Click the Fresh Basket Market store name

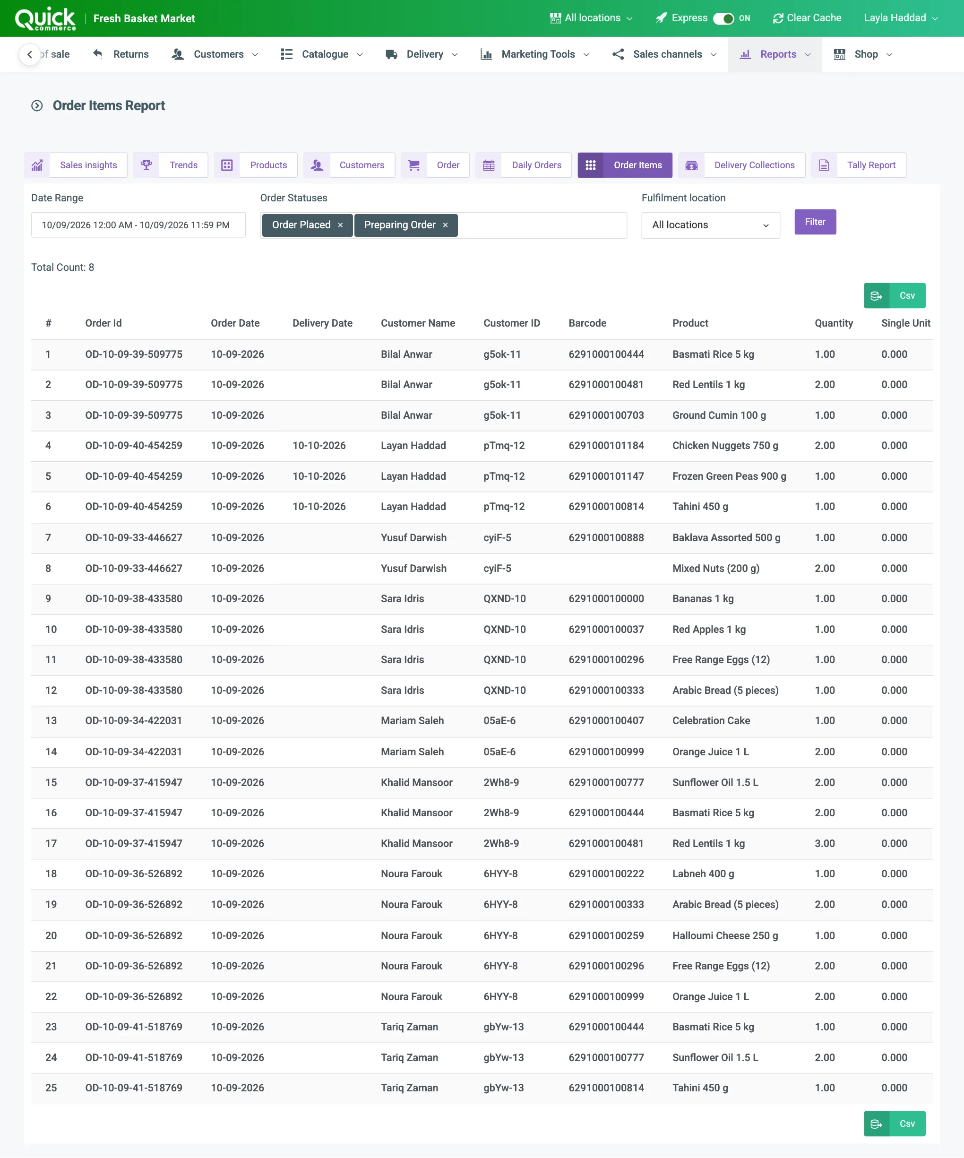[x=145, y=18]
